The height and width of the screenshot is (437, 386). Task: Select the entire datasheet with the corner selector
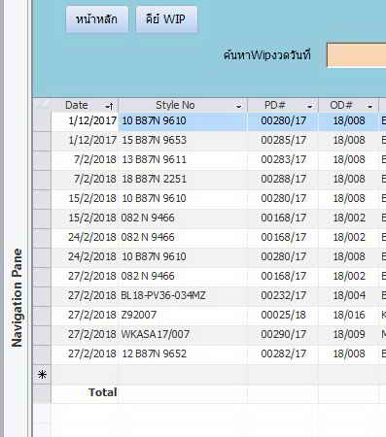click(42, 105)
